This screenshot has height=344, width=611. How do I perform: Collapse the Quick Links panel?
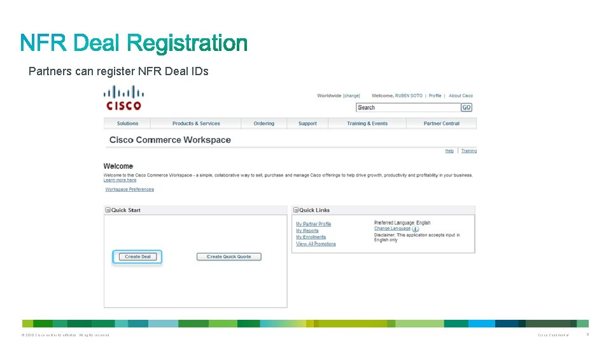tap(296, 210)
